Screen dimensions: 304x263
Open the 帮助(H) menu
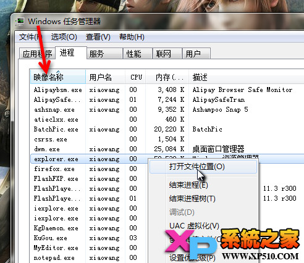(x=132, y=37)
